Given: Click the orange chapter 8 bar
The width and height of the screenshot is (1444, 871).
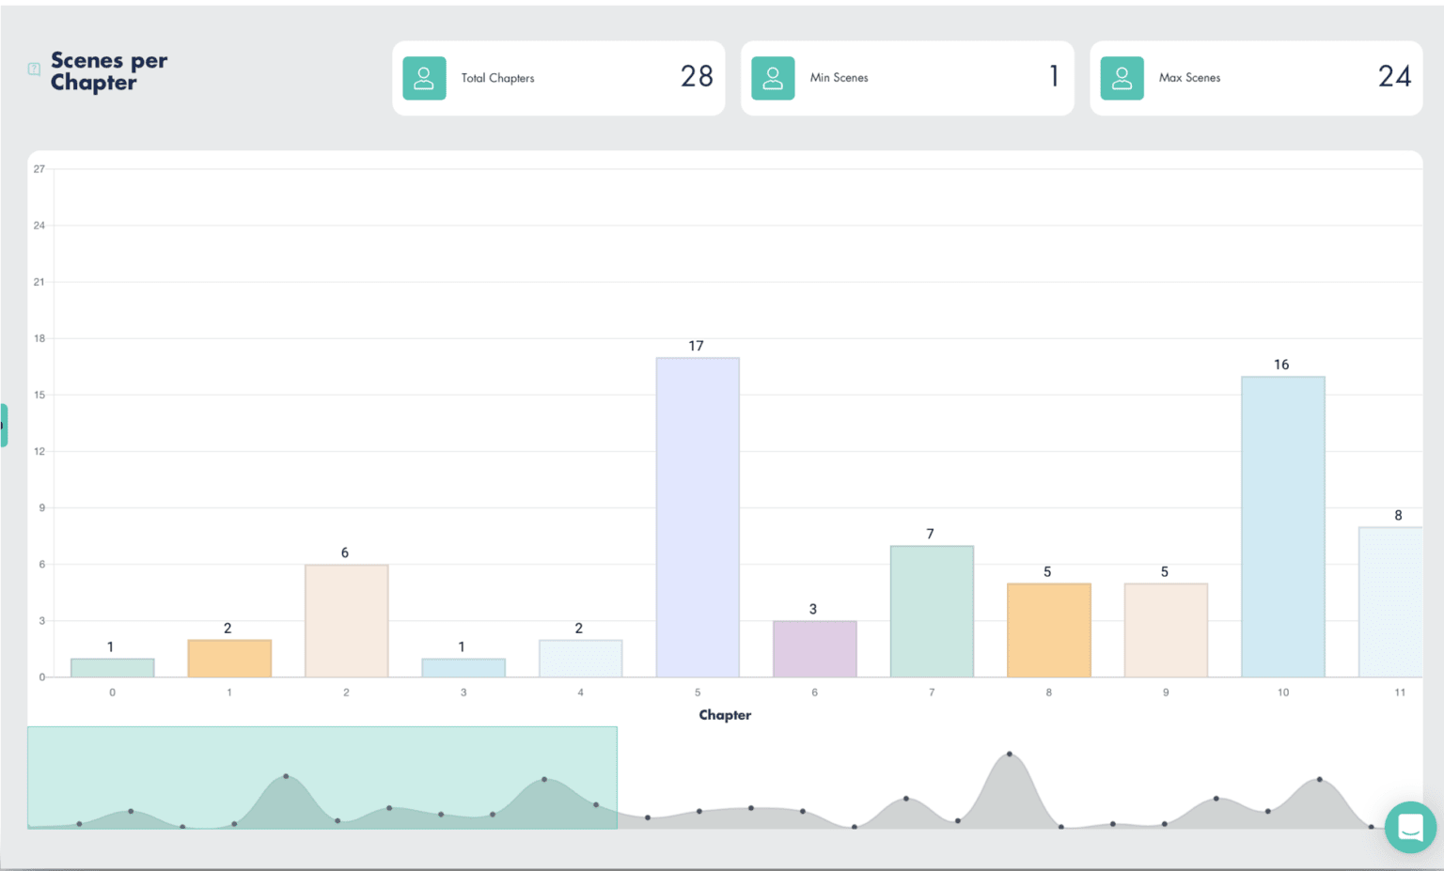Looking at the screenshot, I should [x=1049, y=630].
